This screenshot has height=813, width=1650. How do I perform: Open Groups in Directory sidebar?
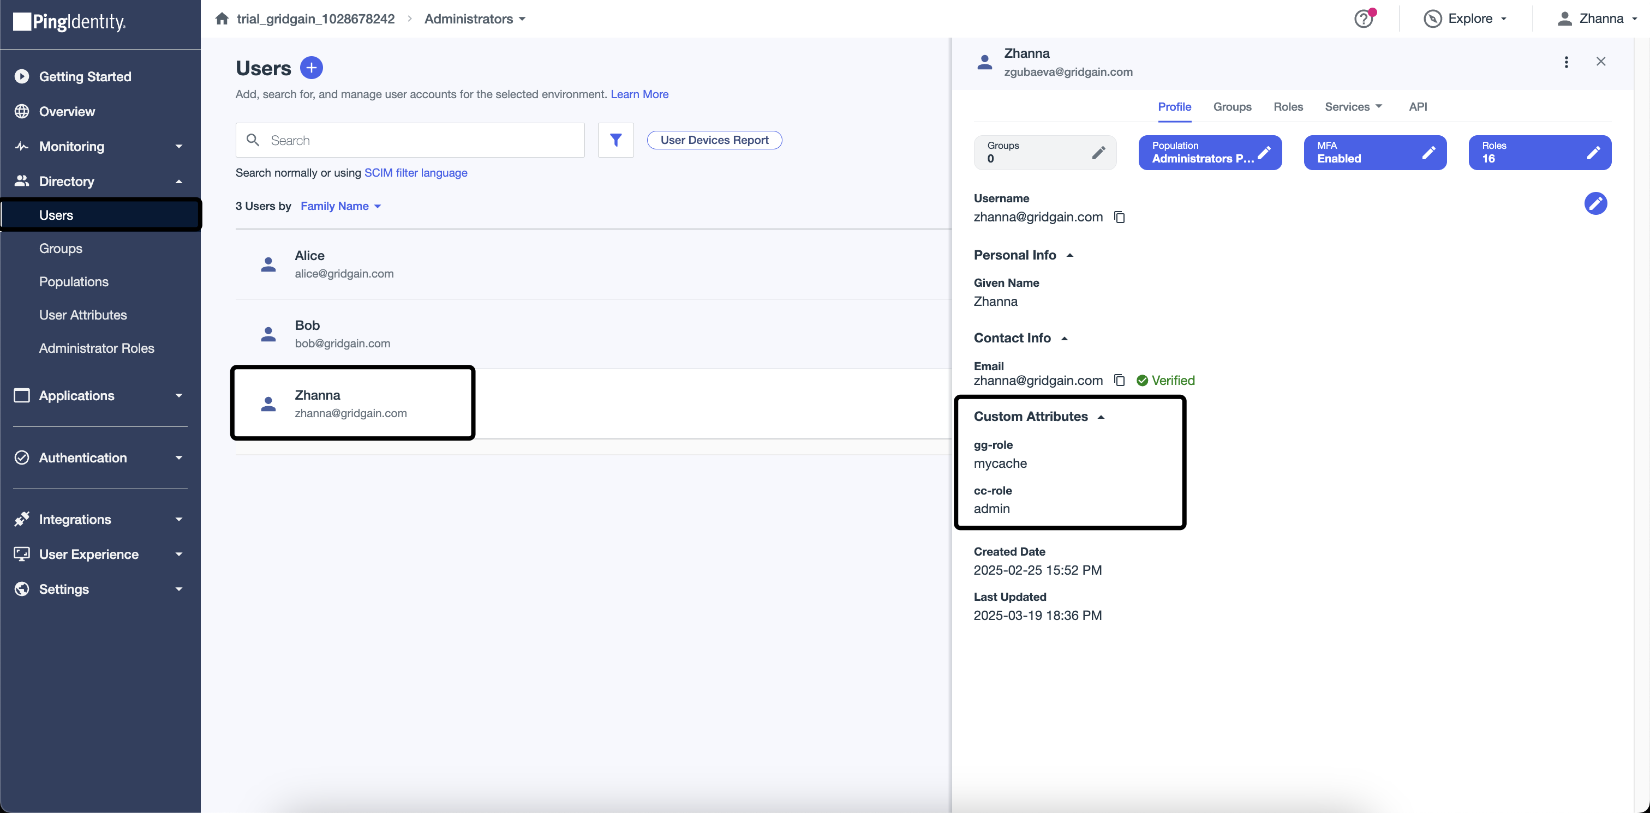61,249
